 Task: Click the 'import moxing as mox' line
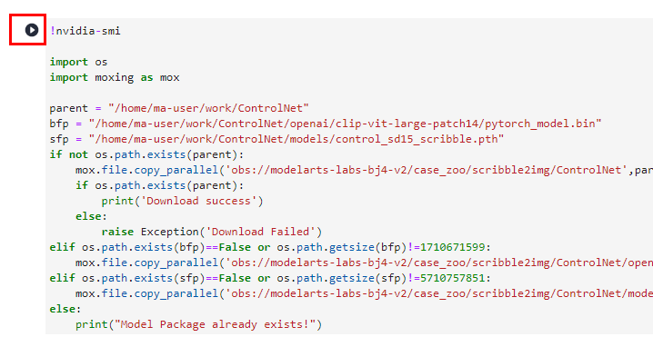(x=115, y=77)
